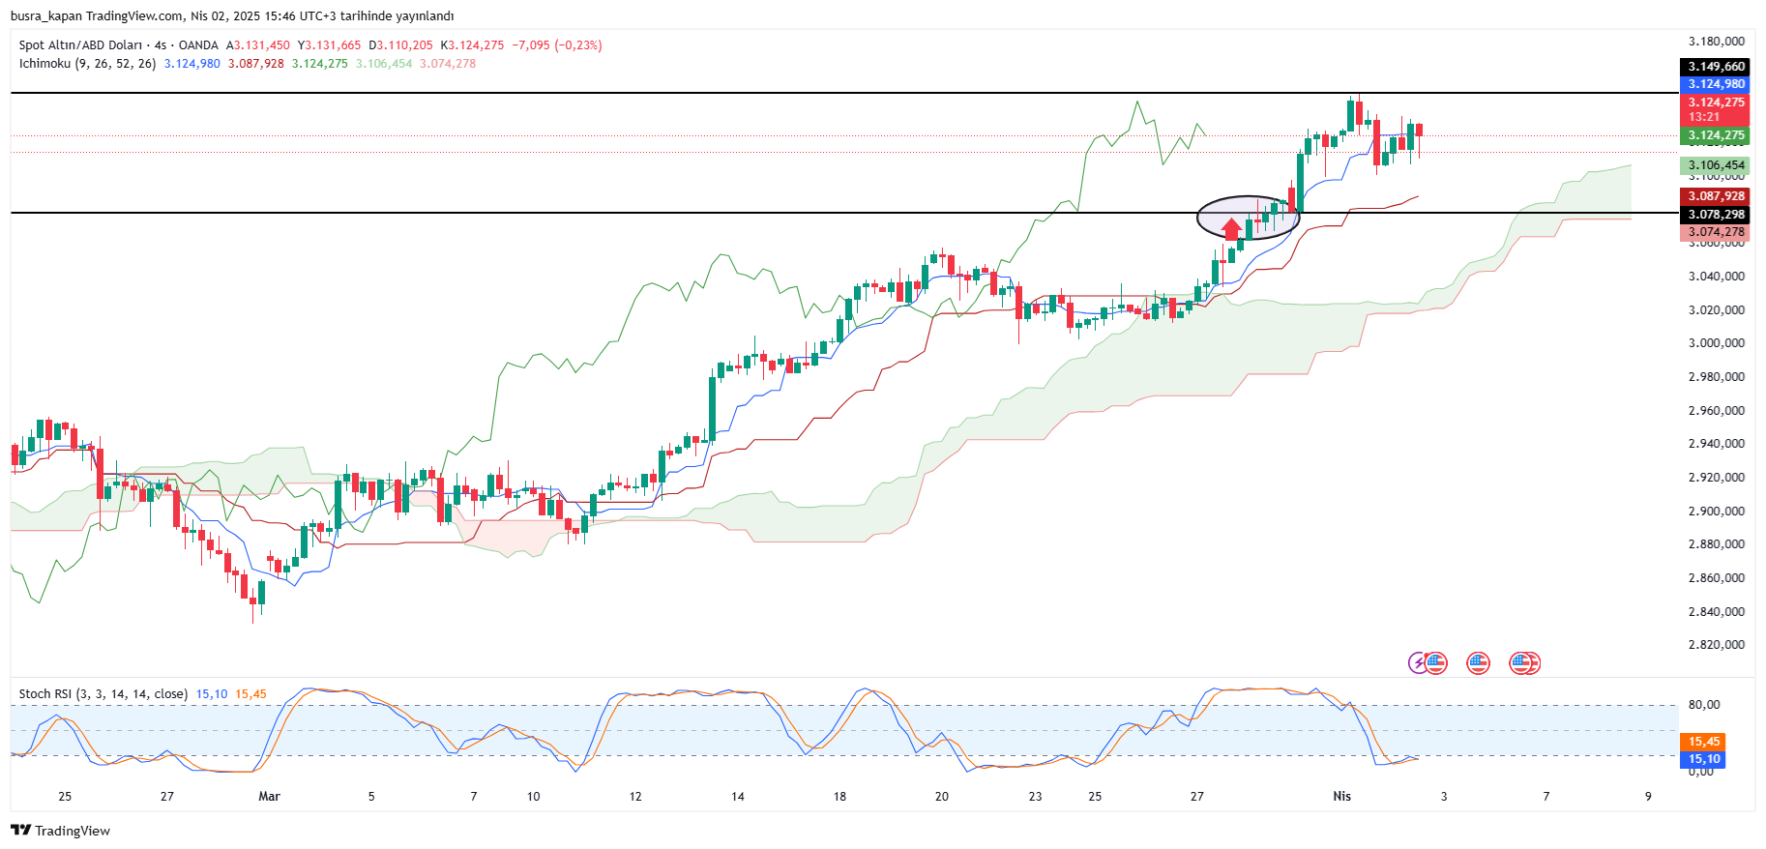Screen dimensions: 1766x849
Task: Click the rightmost overlapping US flag event icons
Action: click(1526, 663)
